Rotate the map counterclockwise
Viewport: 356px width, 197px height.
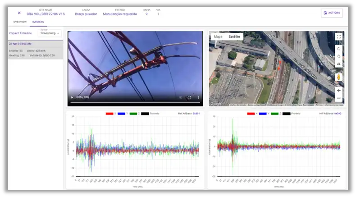coord(338,56)
